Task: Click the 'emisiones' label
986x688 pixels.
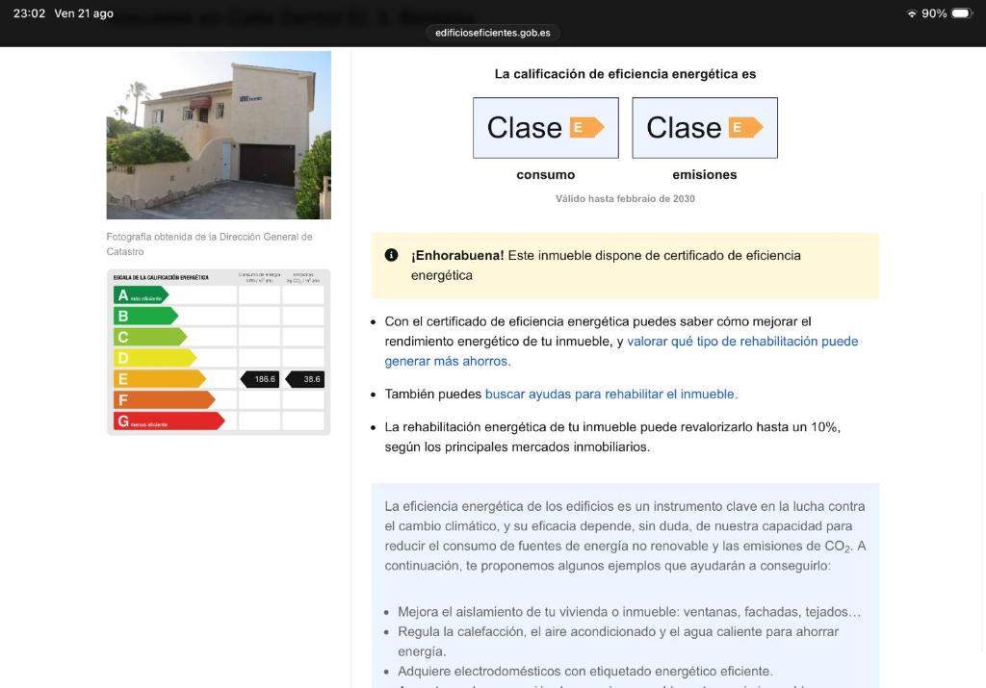Action: (705, 175)
